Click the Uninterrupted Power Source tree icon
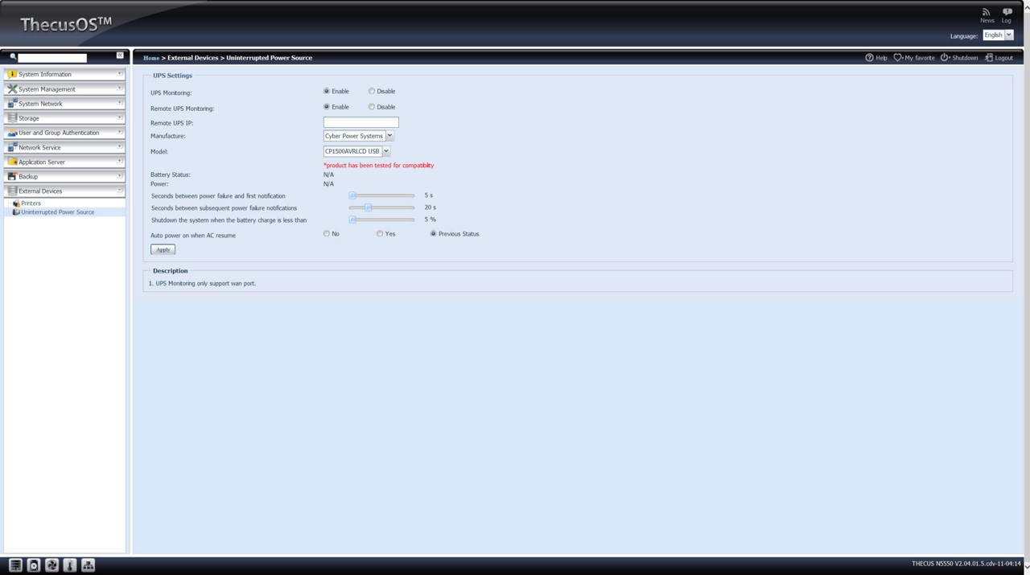Viewport: 1030px width, 575px height. click(16, 212)
